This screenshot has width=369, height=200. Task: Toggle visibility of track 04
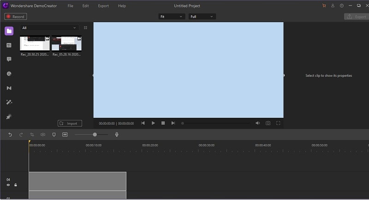(8, 185)
